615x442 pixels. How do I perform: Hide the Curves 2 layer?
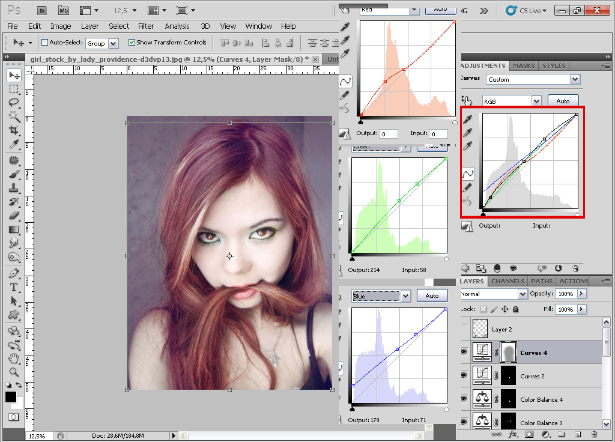tap(464, 375)
